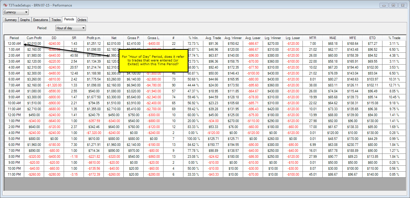This screenshot has height=198, width=410.
Task: Open the Currency dropdown
Action: point(16,12)
